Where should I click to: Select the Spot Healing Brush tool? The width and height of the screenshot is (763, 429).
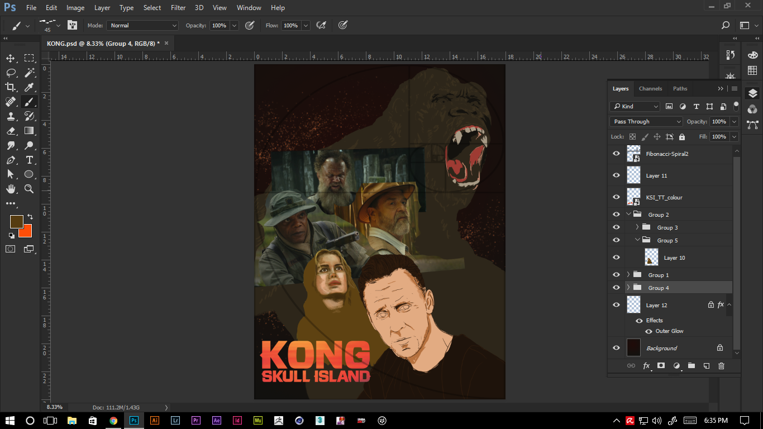(11, 102)
